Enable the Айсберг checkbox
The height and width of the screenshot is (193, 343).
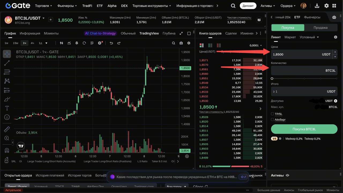pyautogui.click(x=273, y=120)
